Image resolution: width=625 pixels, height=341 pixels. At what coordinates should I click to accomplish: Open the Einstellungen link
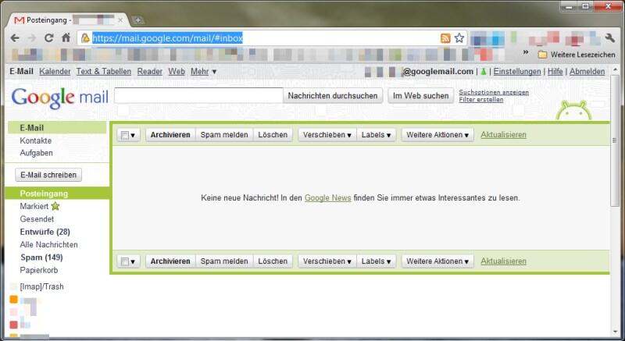517,72
